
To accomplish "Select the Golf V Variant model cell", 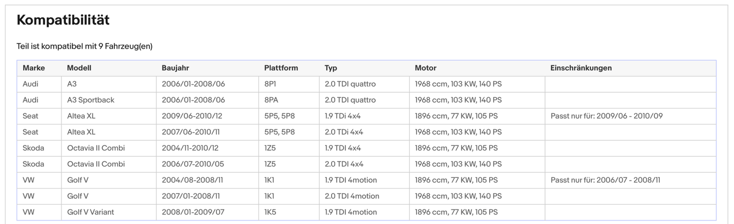I will tap(90, 212).
